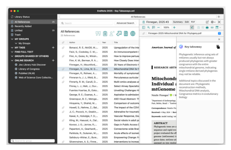Open the attached PDF file selector

point(219,33)
